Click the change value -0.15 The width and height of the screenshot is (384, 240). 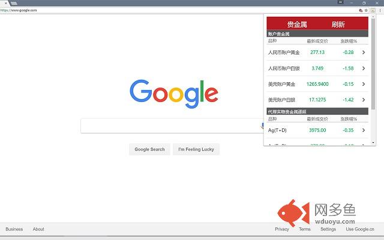pos(348,84)
